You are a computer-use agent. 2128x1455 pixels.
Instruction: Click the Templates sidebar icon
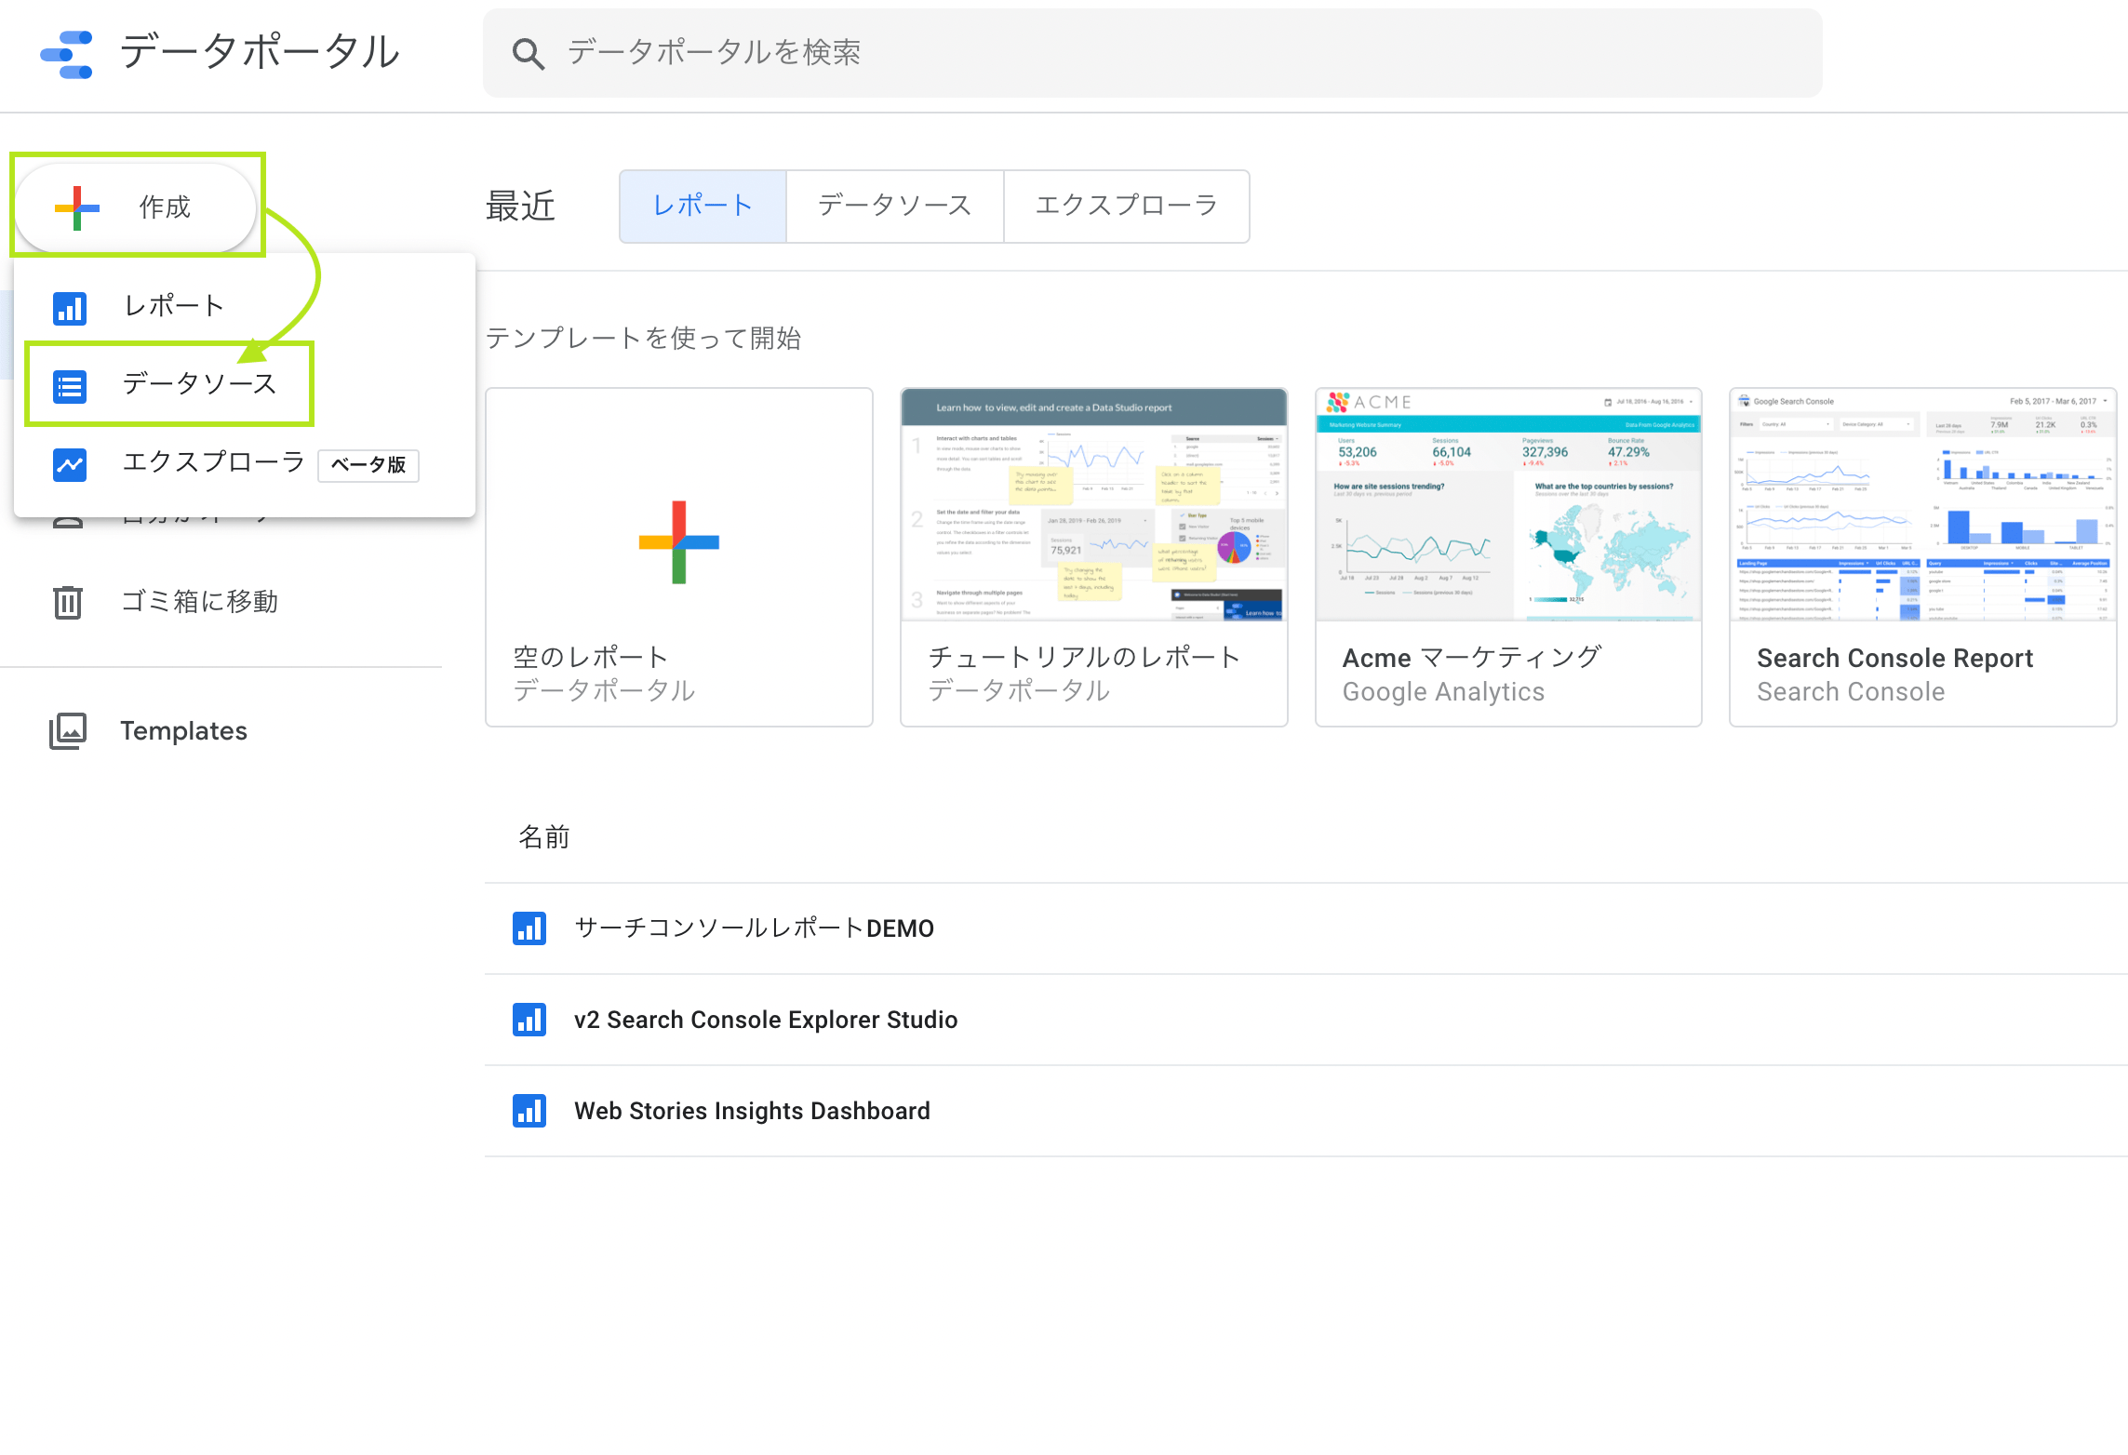[x=68, y=730]
